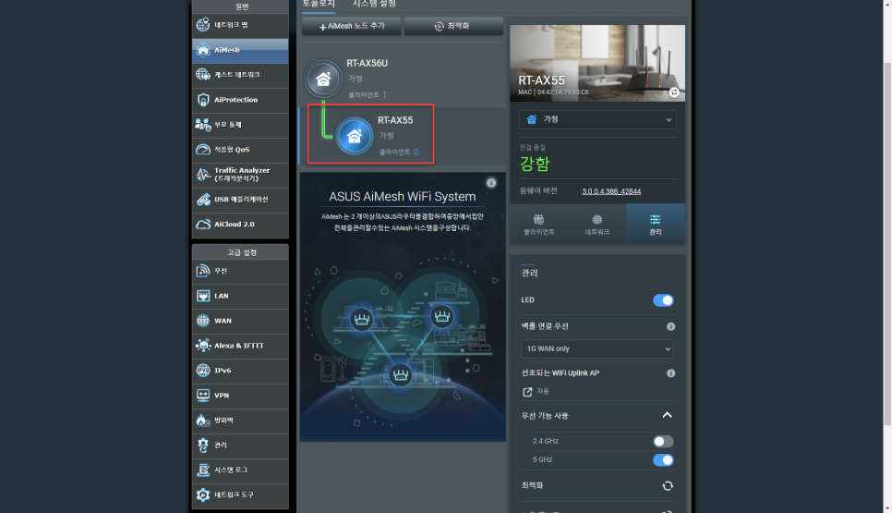Select the RT-AX55 mesh node icon
The image size is (892, 513).
click(355, 136)
